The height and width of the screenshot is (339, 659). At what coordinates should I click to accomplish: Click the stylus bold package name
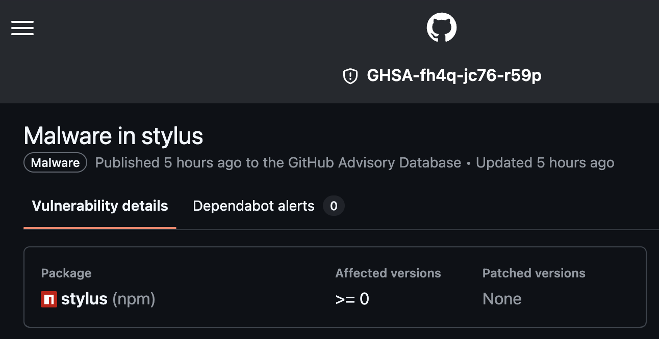[x=85, y=299]
